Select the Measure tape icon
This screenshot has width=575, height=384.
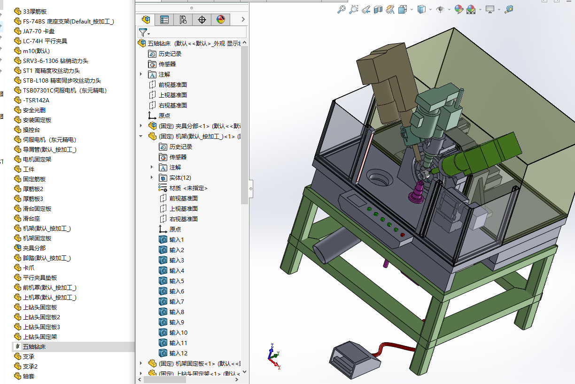509,9
